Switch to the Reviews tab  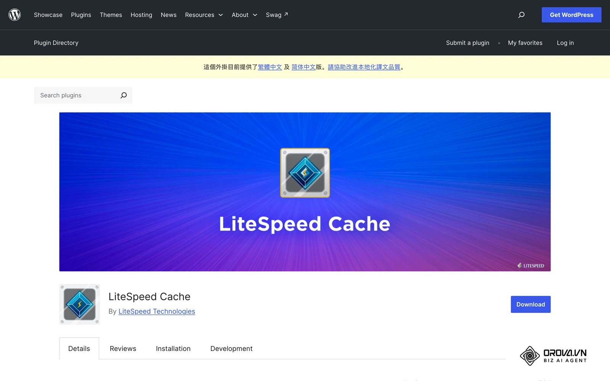123,349
